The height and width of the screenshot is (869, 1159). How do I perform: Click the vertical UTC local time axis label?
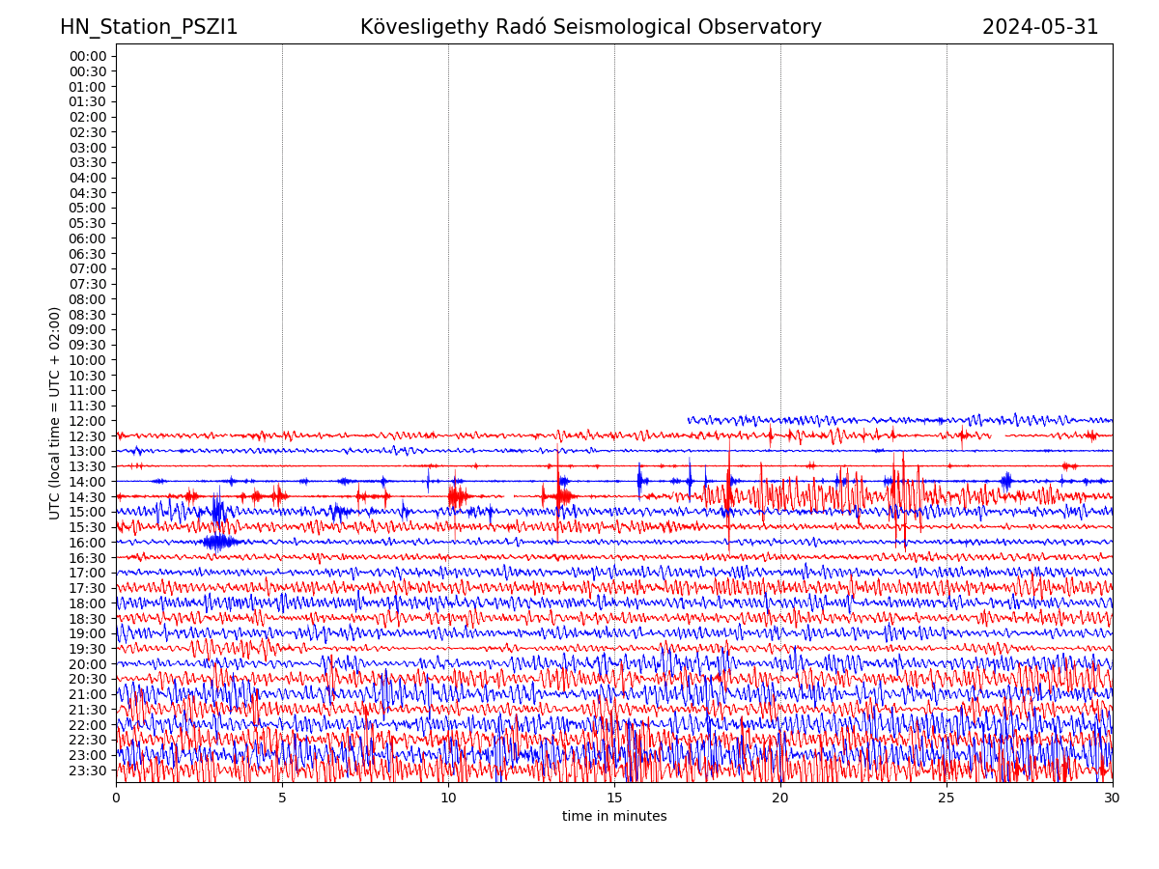(55, 413)
